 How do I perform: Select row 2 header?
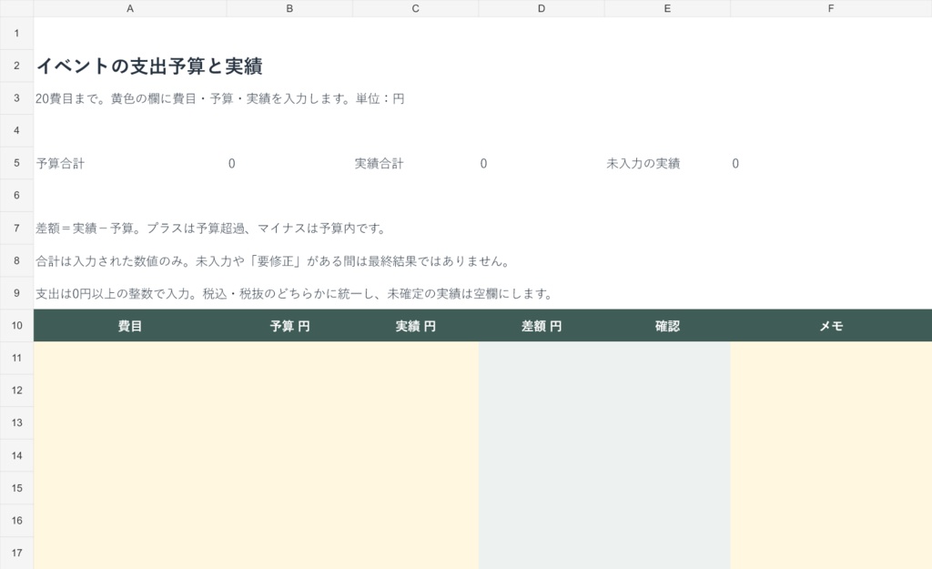(x=16, y=66)
